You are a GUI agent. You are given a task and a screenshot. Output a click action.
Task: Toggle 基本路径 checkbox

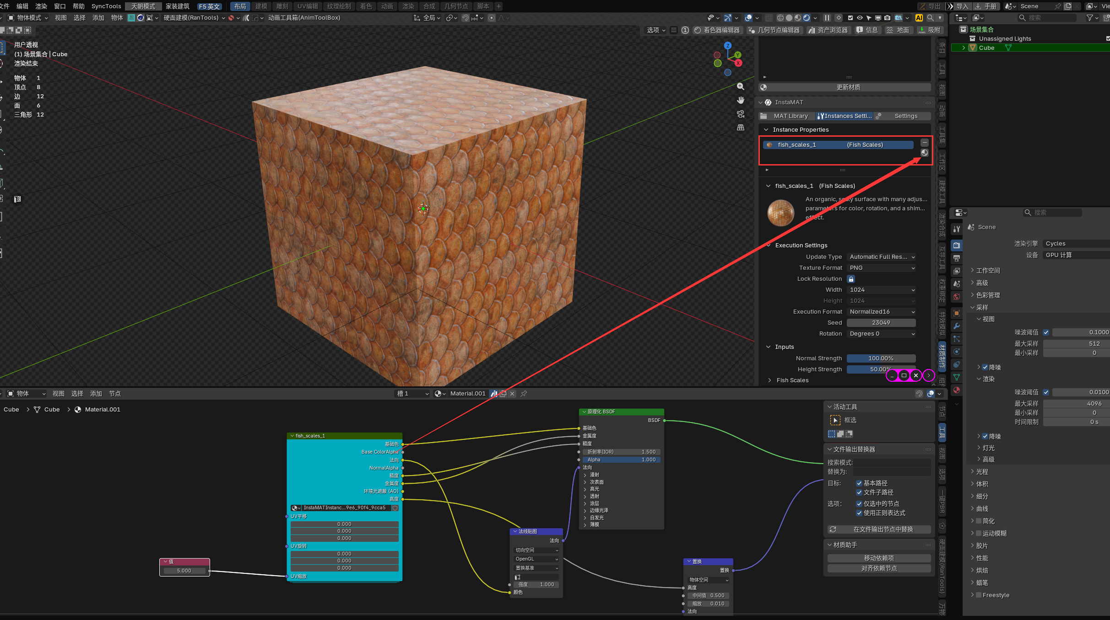coord(859,483)
